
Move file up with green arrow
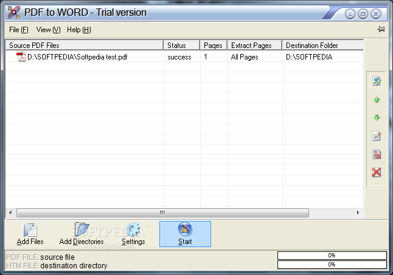click(377, 100)
